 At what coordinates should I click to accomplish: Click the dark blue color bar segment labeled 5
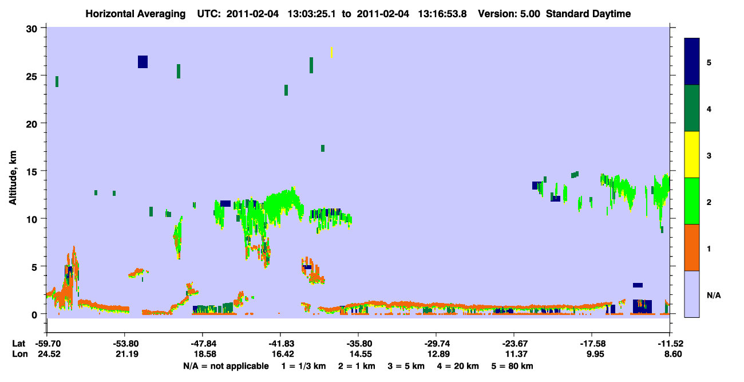coord(692,62)
